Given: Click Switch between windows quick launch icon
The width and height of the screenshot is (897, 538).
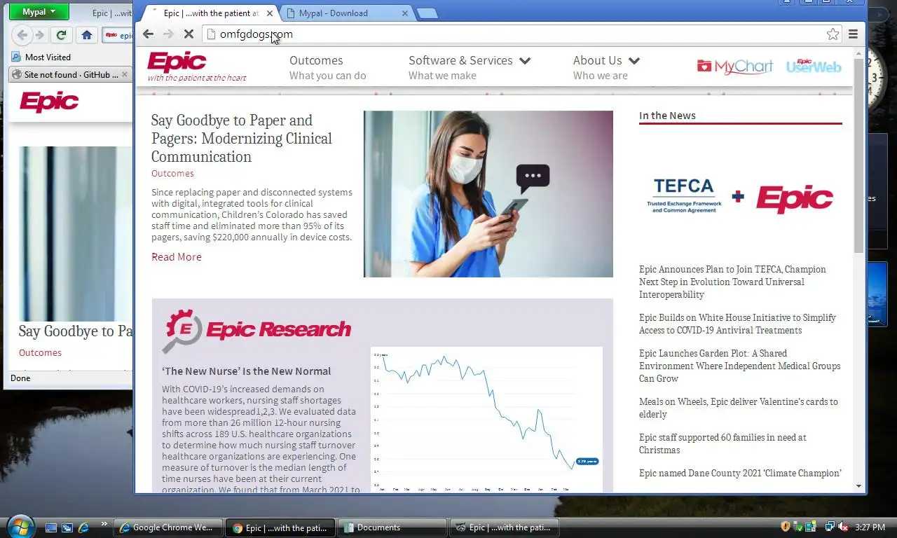Looking at the screenshot, I should tap(67, 527).
